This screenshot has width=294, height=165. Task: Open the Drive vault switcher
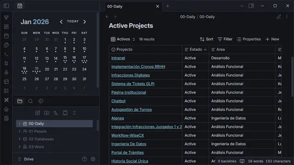click(26, 159)
